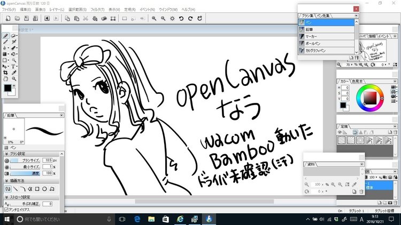This screenshot has height=225, width=401.
Task: Select ボールペン in the brush list
Action: pyautogui.click(x=326, y=43)
